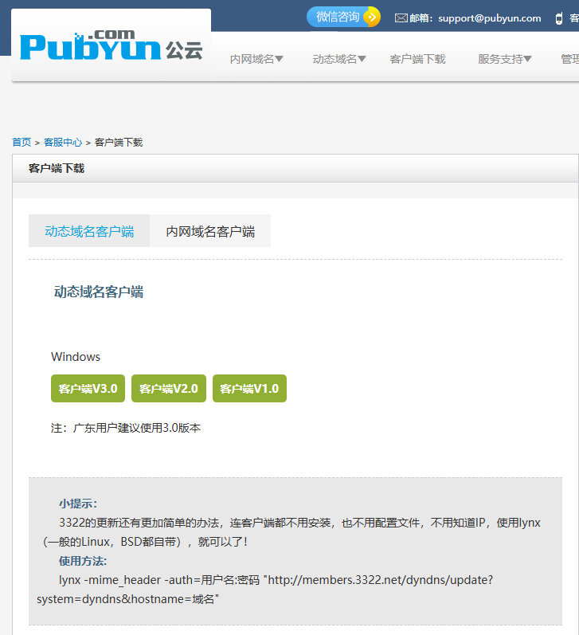The width and height of the screenshot is (579, 635).
Task: Click the 动态域名客户端 section heading
Action: point(99,292)
